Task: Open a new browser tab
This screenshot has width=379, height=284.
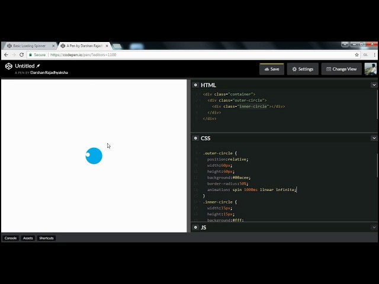Action: (117, 46)
